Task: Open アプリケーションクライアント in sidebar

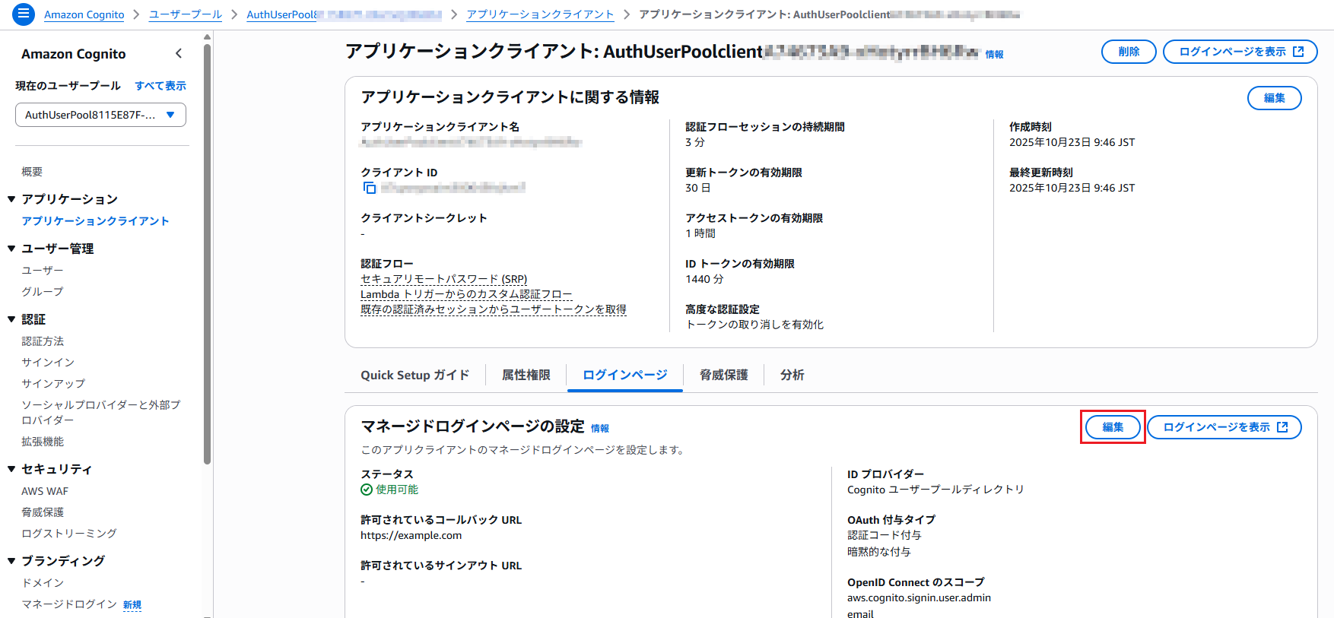Action: pos(95,221)
